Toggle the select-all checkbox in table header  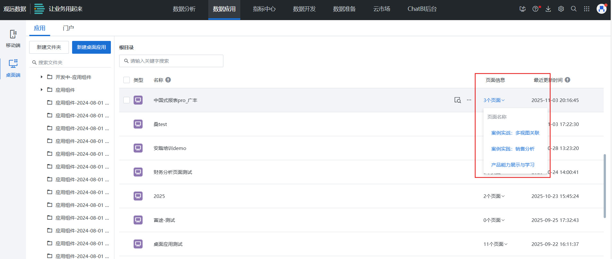pyautogui.click(x=127, y=80)
